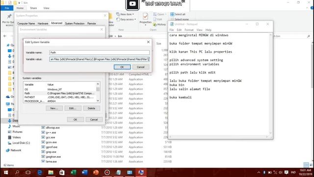Open Task View from the taskbar

click(x=28, y=173)
